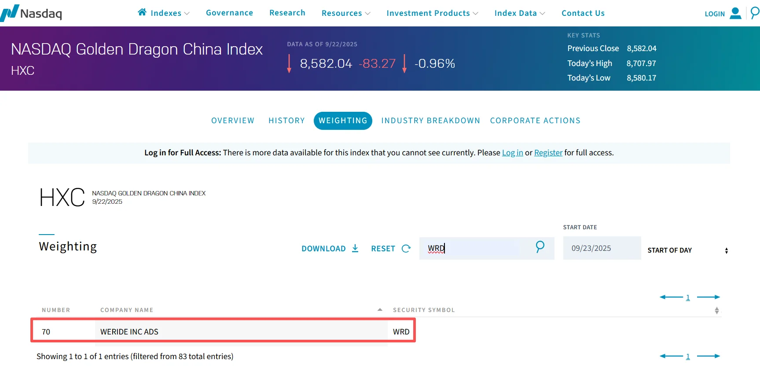Image resolution: width=760 pixels, height=371 pixels.
Task: Click the user account icon
Action: pyautogui.click(x=735, y=13)
